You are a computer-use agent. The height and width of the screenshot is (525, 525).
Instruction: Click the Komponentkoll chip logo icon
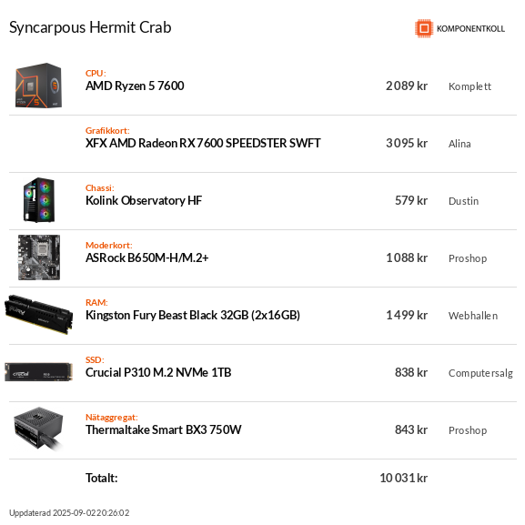point(424,28)
